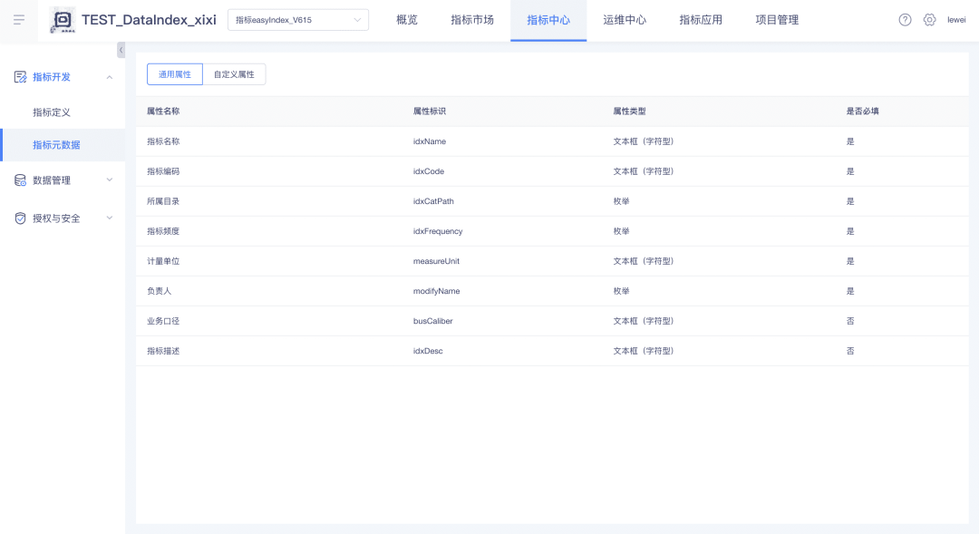Click the measureUnit identifier cell
The image size is (979, 534).
coord(436,261)
